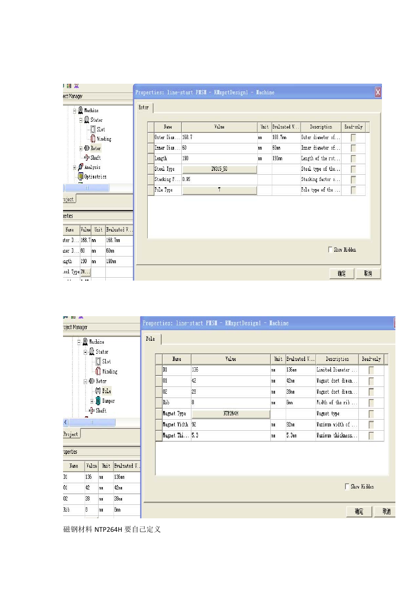Click the Rib value 8 in the Pole dialog
The width and height of the screenshot is (418, 591).
coord(231,403)
